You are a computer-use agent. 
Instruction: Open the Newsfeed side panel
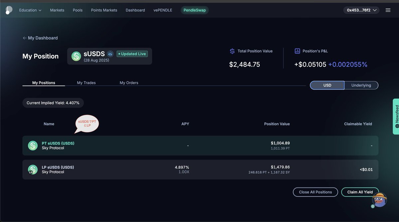(396, 116)
